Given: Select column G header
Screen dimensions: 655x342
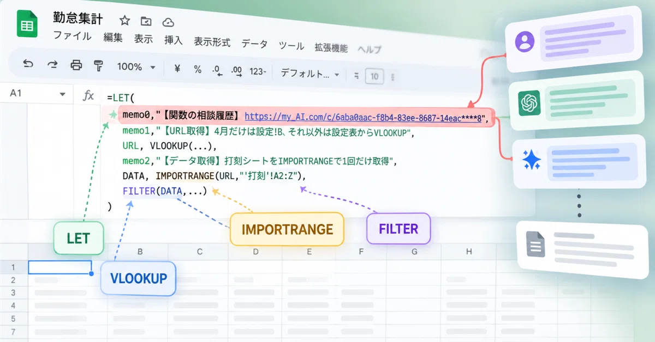Looking at the screenshot, I should pos(414,252).
